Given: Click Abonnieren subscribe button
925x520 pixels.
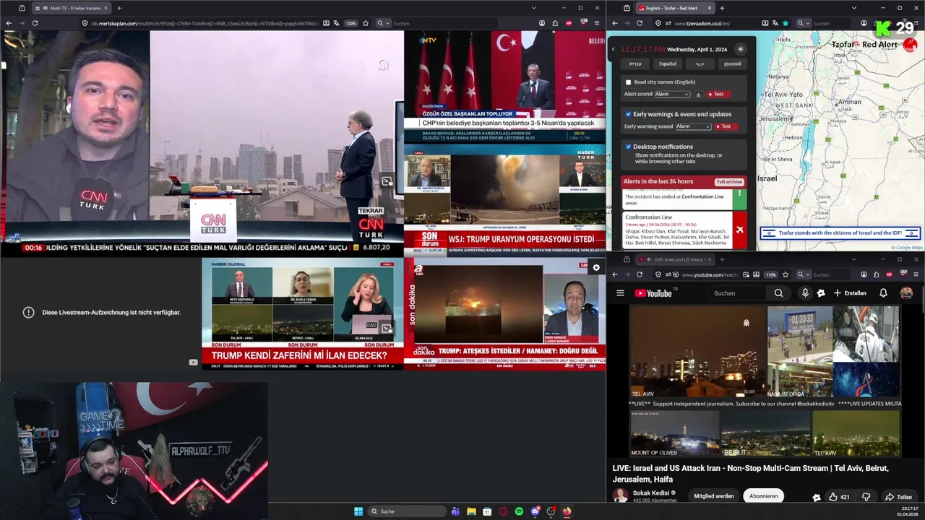Looking at the screenshot, I should pyautogui.click(x=763, y=496).
